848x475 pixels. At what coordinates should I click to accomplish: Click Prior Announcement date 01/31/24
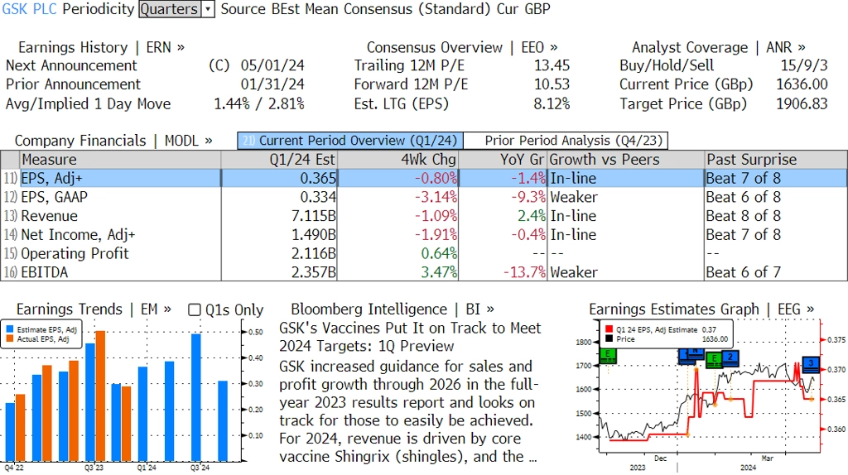272,85
